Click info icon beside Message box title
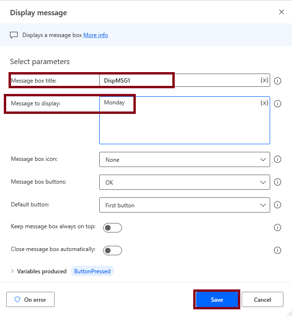Screen dimensions: 292x316 pos(278,81)
